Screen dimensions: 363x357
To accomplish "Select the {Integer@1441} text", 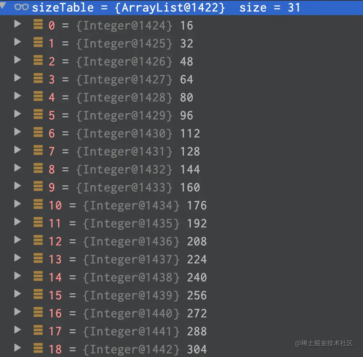I will pyautogui.click(x=131, y=331).
